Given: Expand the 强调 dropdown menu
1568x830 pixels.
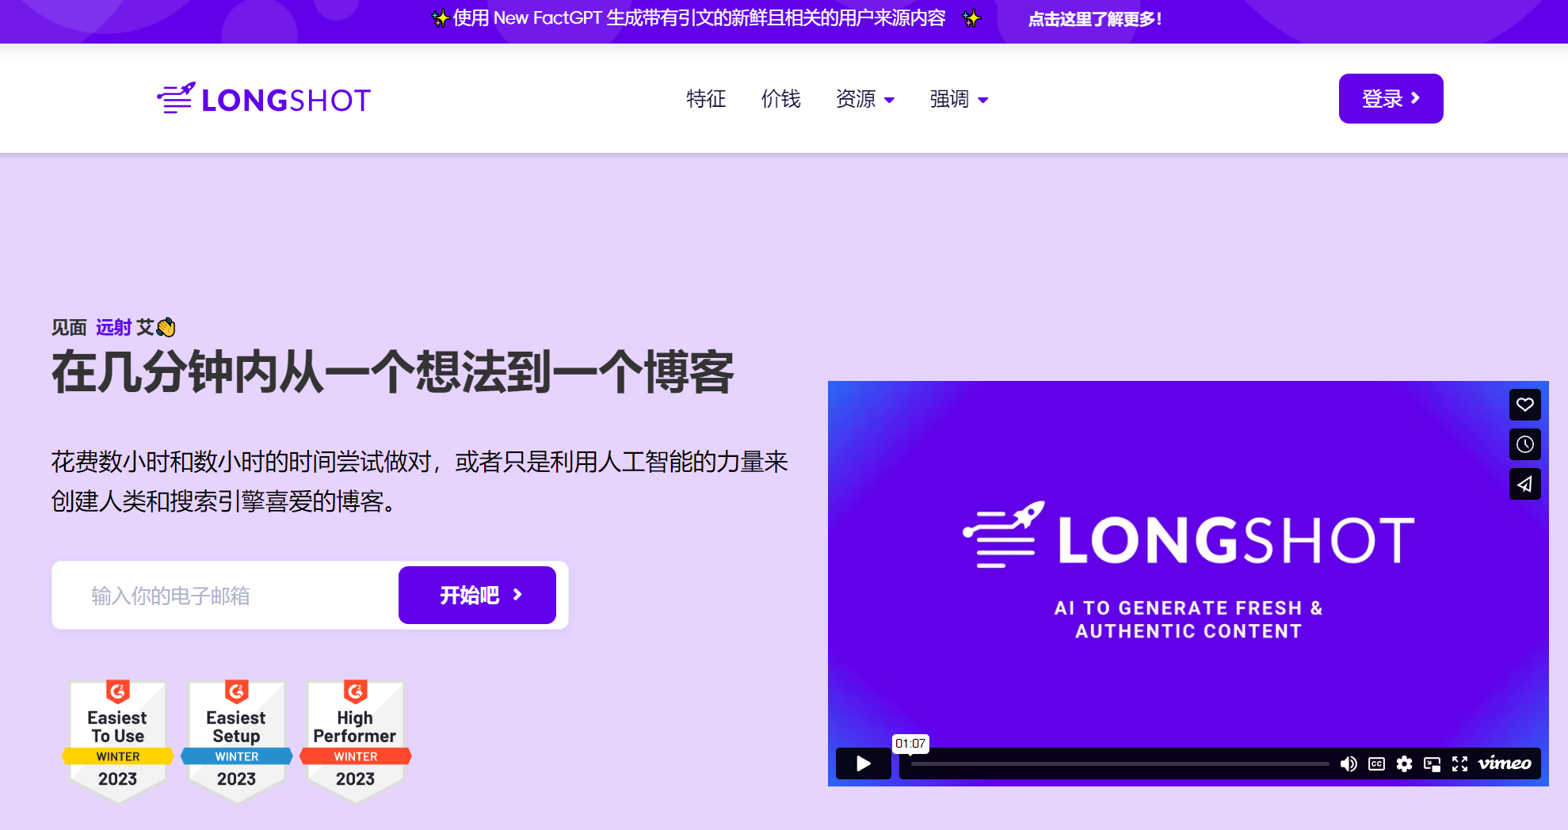Looking at the screenshot, I should (x=958, y=99).
